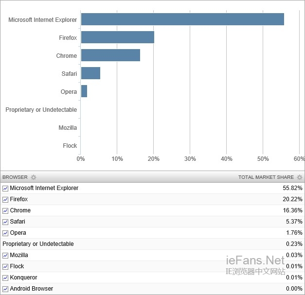This screenshot has width=305, height=295.
Task: Click the 5.37% market share value
Action: (x=294, y=222)
